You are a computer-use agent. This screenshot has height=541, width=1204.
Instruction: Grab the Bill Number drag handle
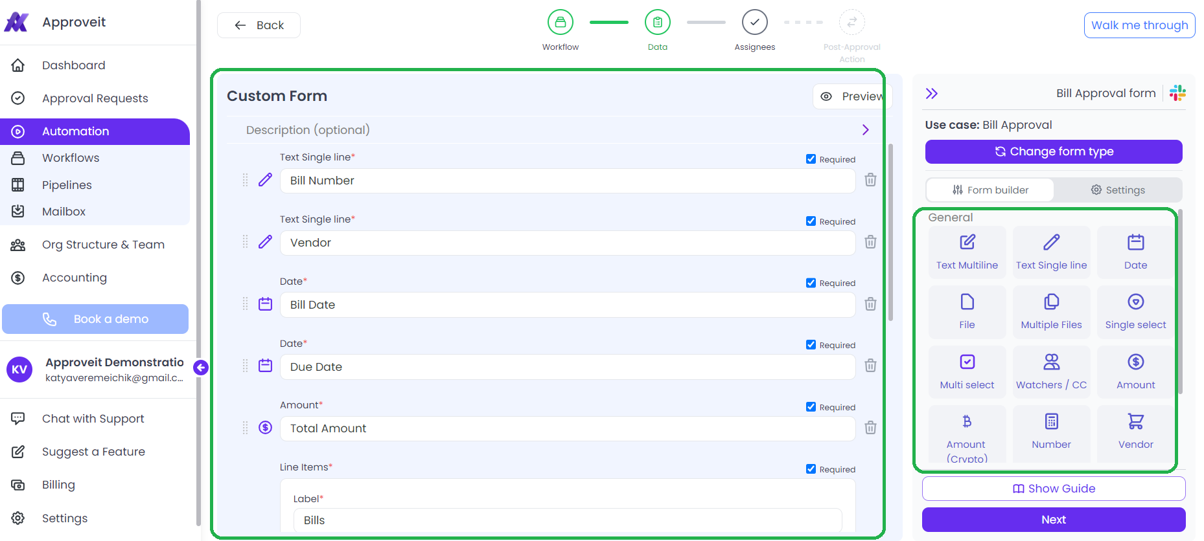245,180
